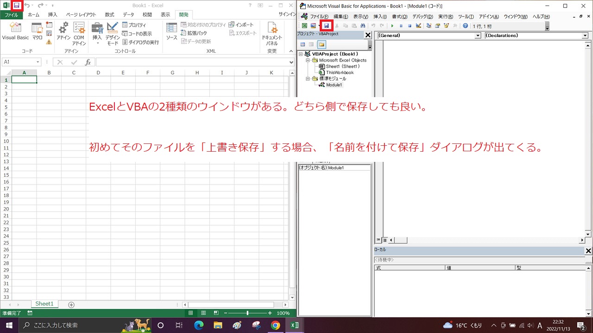Open the 挿入 controls dropdown in the 開発 ribbon
This screenshot has height=333, width=593.
tap(97, 33)
